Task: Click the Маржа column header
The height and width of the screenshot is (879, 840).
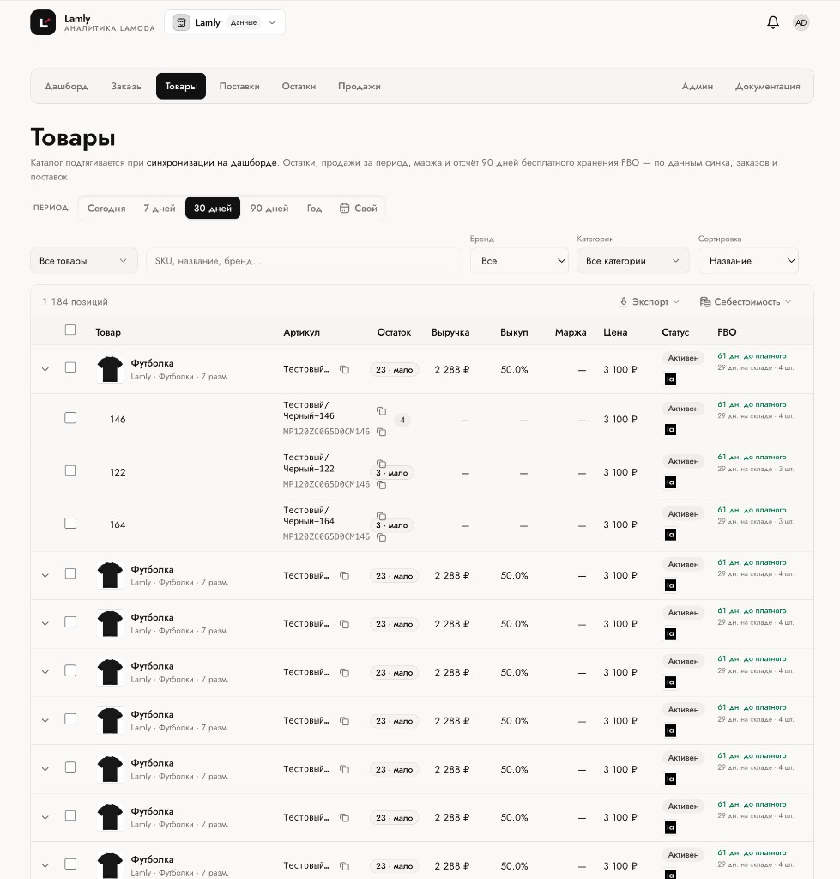Action: tap(571, 332)
